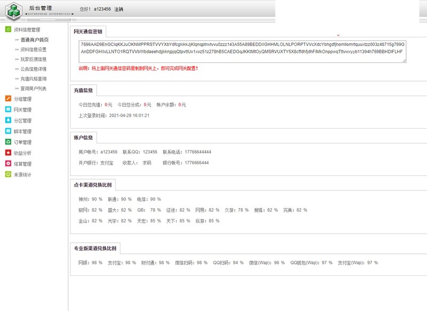The width and height of the screenshot is (427, 311).
Task: Click the green 订单管理 recycle icon
Action: (x=8, y=142)
